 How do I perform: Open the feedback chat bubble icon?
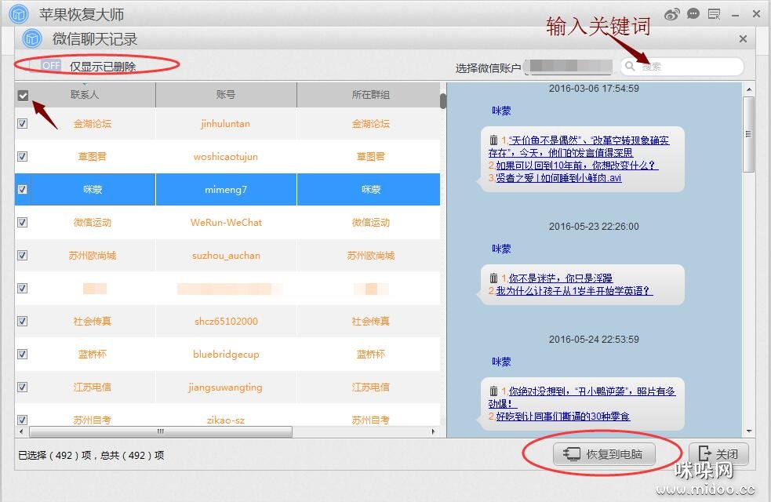[x=693, y=14]
